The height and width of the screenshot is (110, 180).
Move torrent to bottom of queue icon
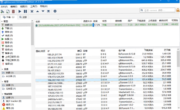tap(48, 11)
